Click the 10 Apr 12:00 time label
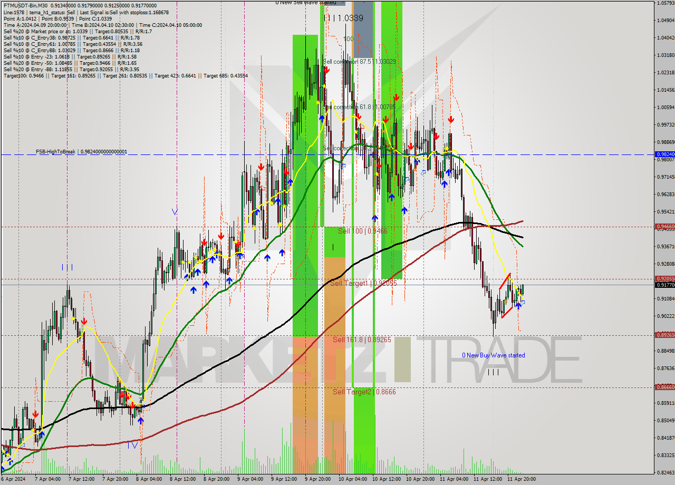This screenshot has height=485, width=675. point(387,479)
